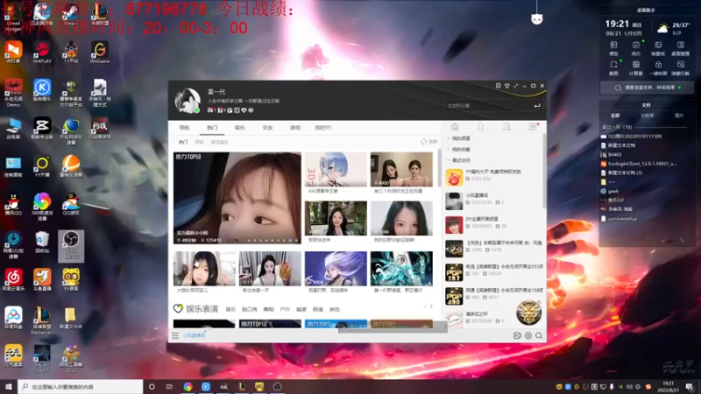The image size is (701, 394).
Task: Click the skin shirt icon in YY title bar
Action: [507, 86]
